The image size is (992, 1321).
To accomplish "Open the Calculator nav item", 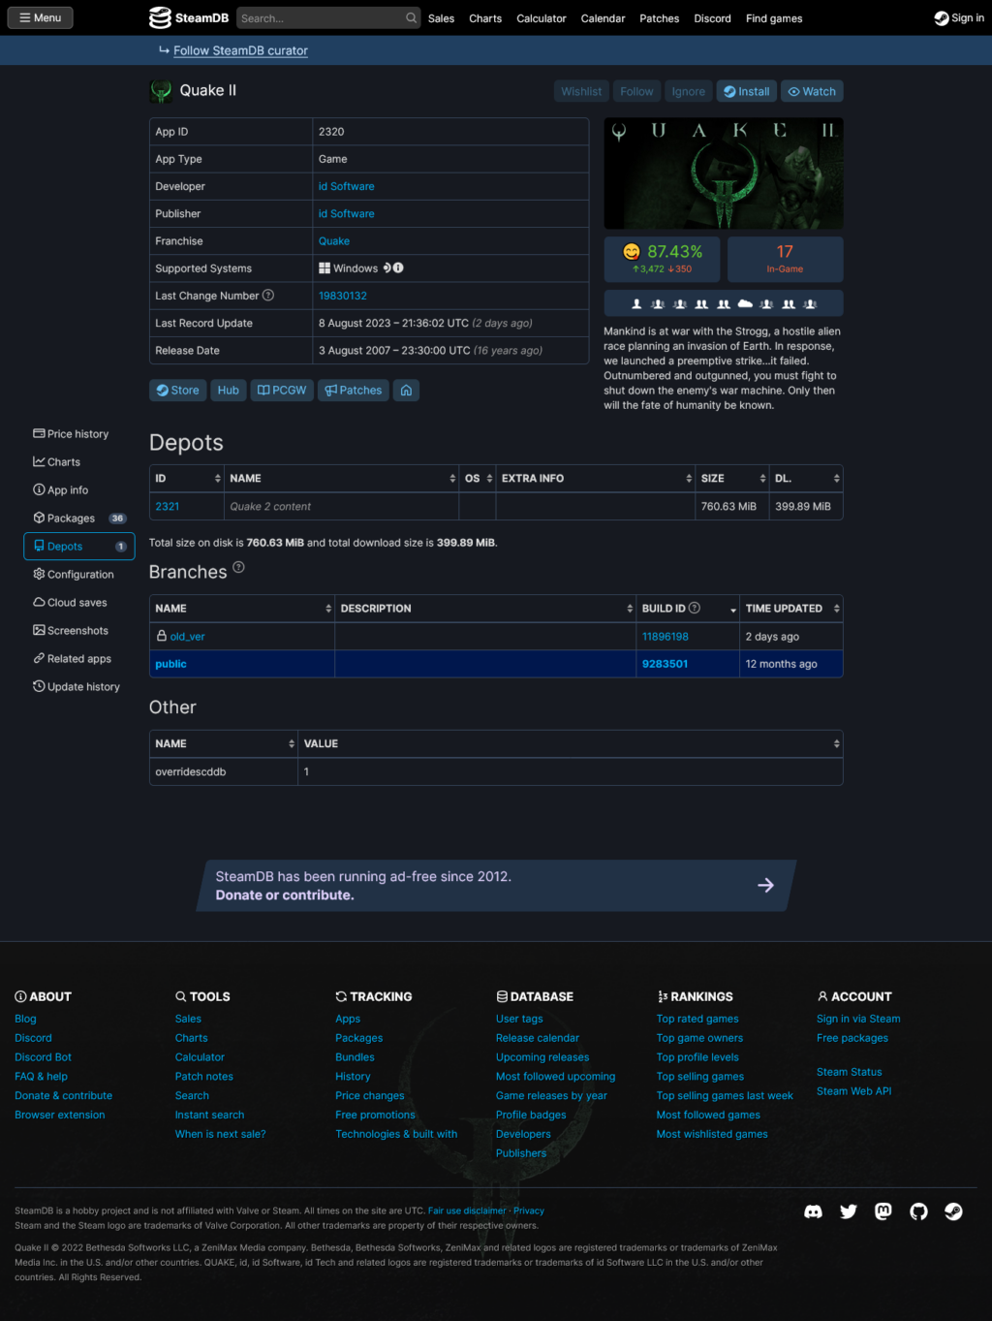I will coord(542,18).
